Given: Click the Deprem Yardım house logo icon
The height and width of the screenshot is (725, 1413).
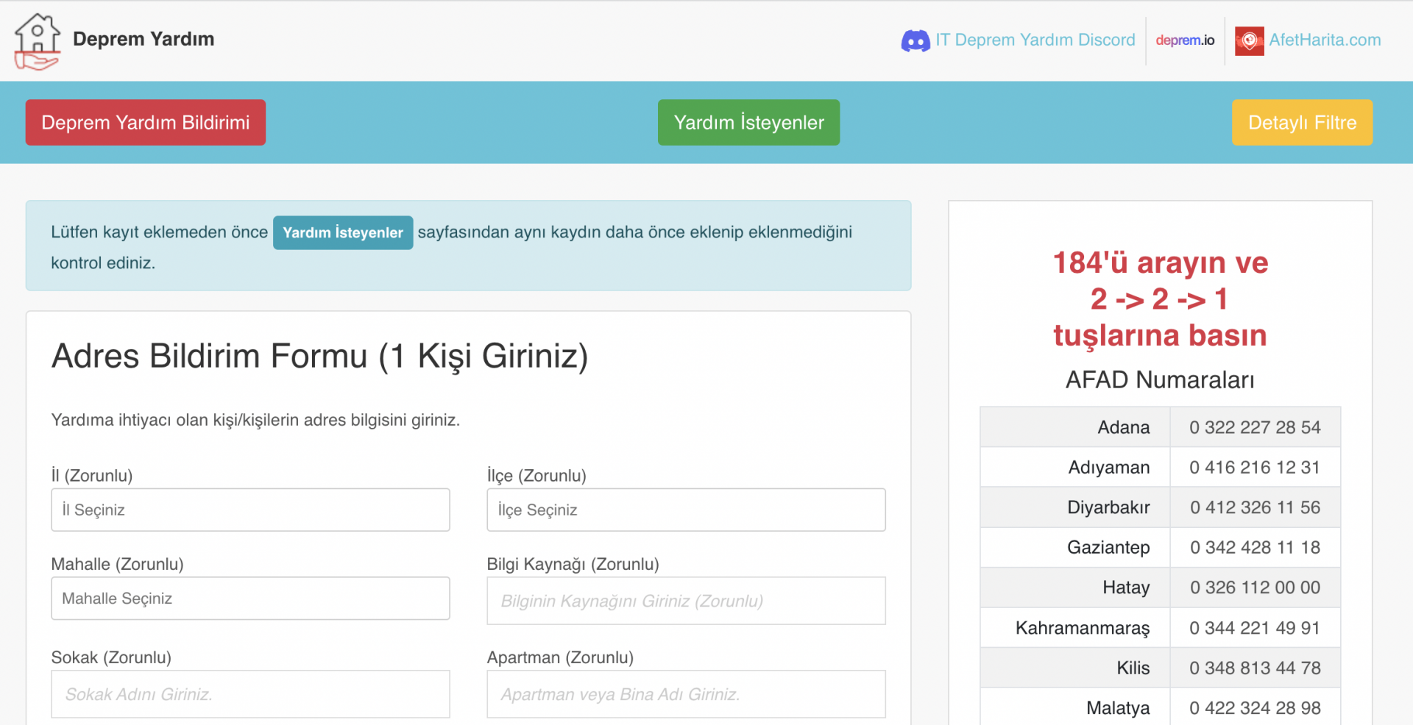Looking at the screenshot, I should 37,41.
